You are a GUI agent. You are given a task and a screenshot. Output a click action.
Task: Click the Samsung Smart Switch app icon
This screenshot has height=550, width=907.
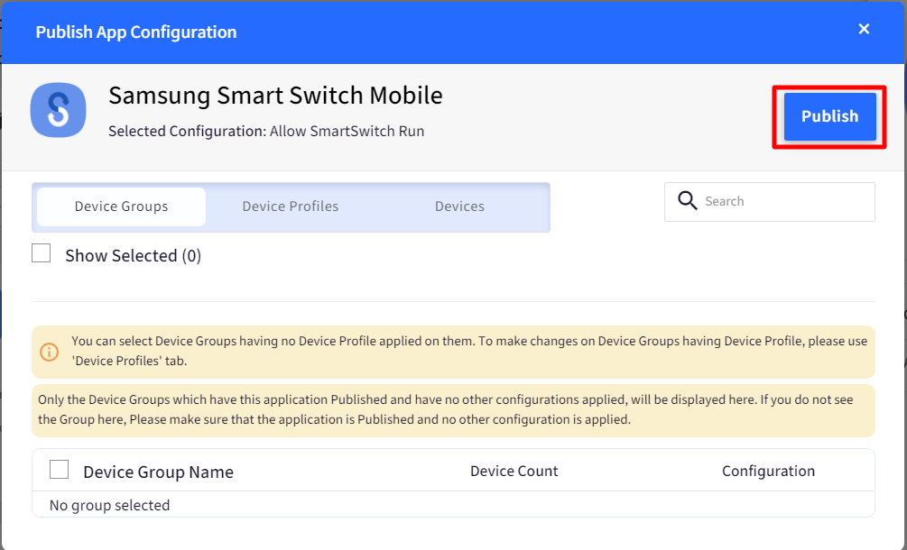[58, 110]
